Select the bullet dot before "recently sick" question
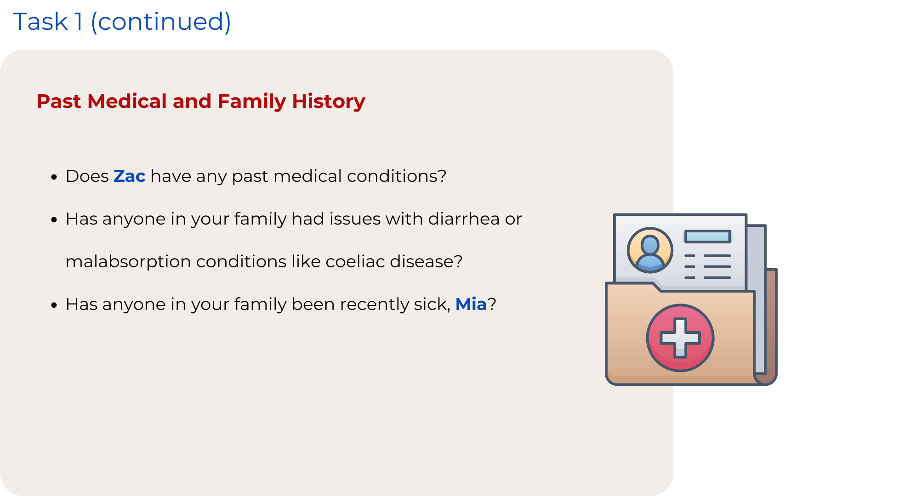910x496 pixels. coord(54,305)
